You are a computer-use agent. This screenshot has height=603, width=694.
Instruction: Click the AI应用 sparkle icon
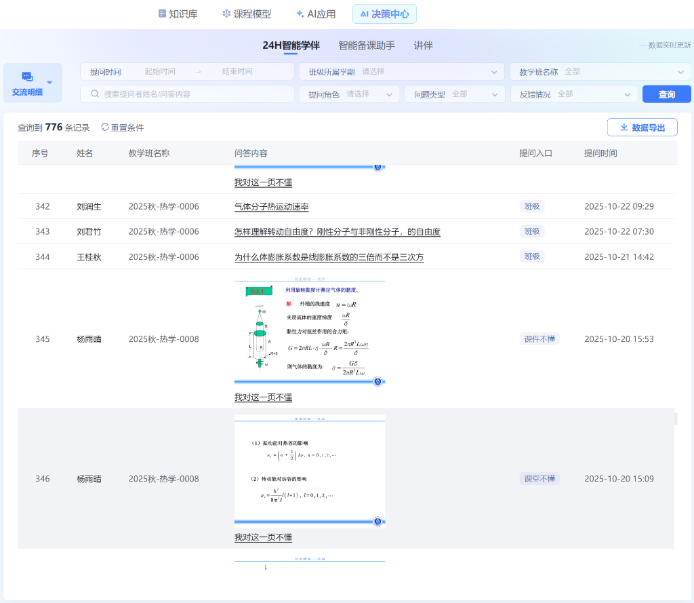pyautogui.click(x=300, y=14)
